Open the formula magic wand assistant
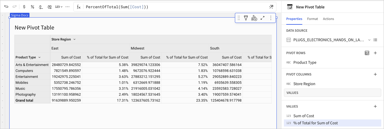 pyautogui.click(x=271, y=7)
